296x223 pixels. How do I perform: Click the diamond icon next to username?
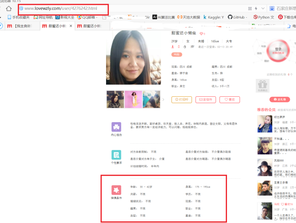[201, 34]
